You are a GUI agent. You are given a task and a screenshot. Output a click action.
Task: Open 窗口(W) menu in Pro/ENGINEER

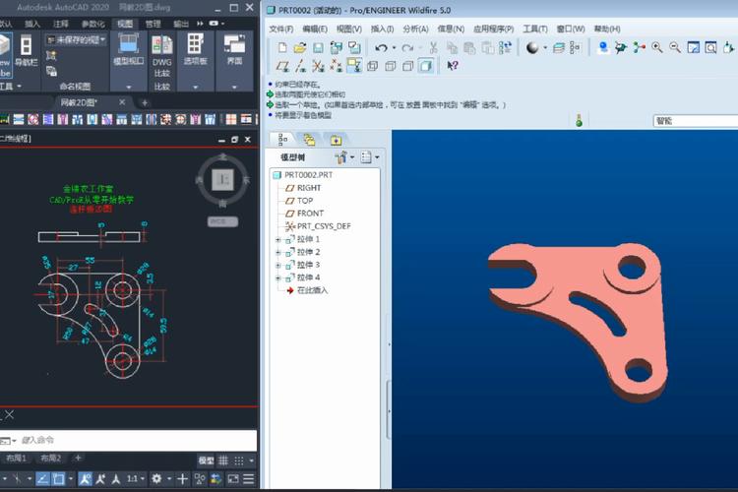point(571,30)
